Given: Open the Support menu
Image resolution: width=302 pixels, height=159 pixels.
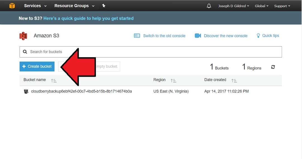Looking at the screenshot, I should coord(282,6).
